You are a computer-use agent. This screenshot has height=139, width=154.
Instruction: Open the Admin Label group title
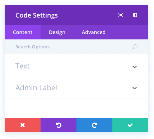[x=36, y=88]
